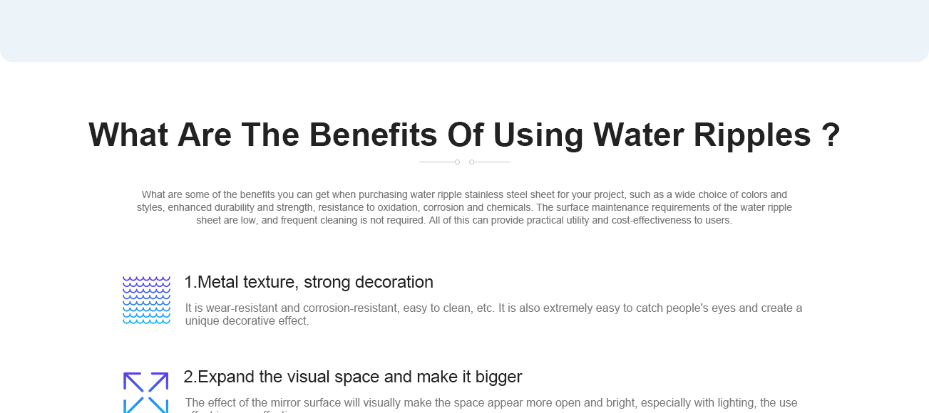
Task: Click the right circle of heading divider
Action: coord(471,162)
